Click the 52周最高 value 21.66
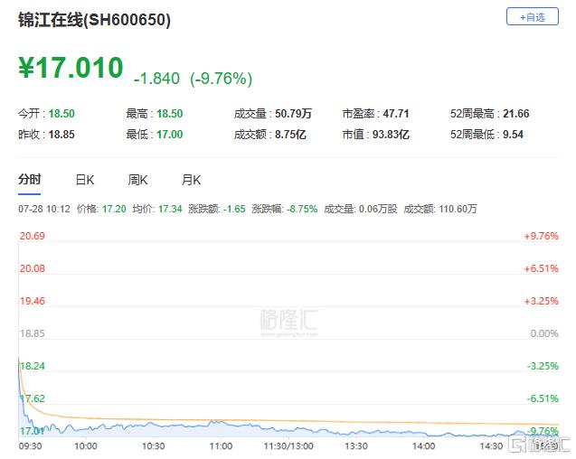Viewport: 576px width, 459px height. (516, 114)
